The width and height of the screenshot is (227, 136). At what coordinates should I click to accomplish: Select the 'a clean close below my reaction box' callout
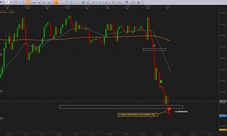pos(138,115)
